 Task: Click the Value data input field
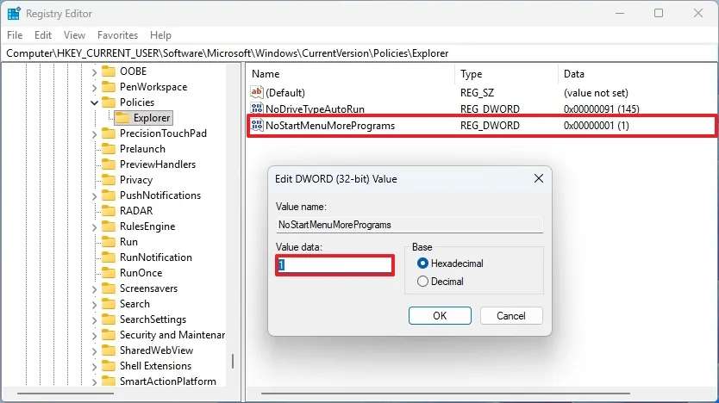tap(335, 265)
